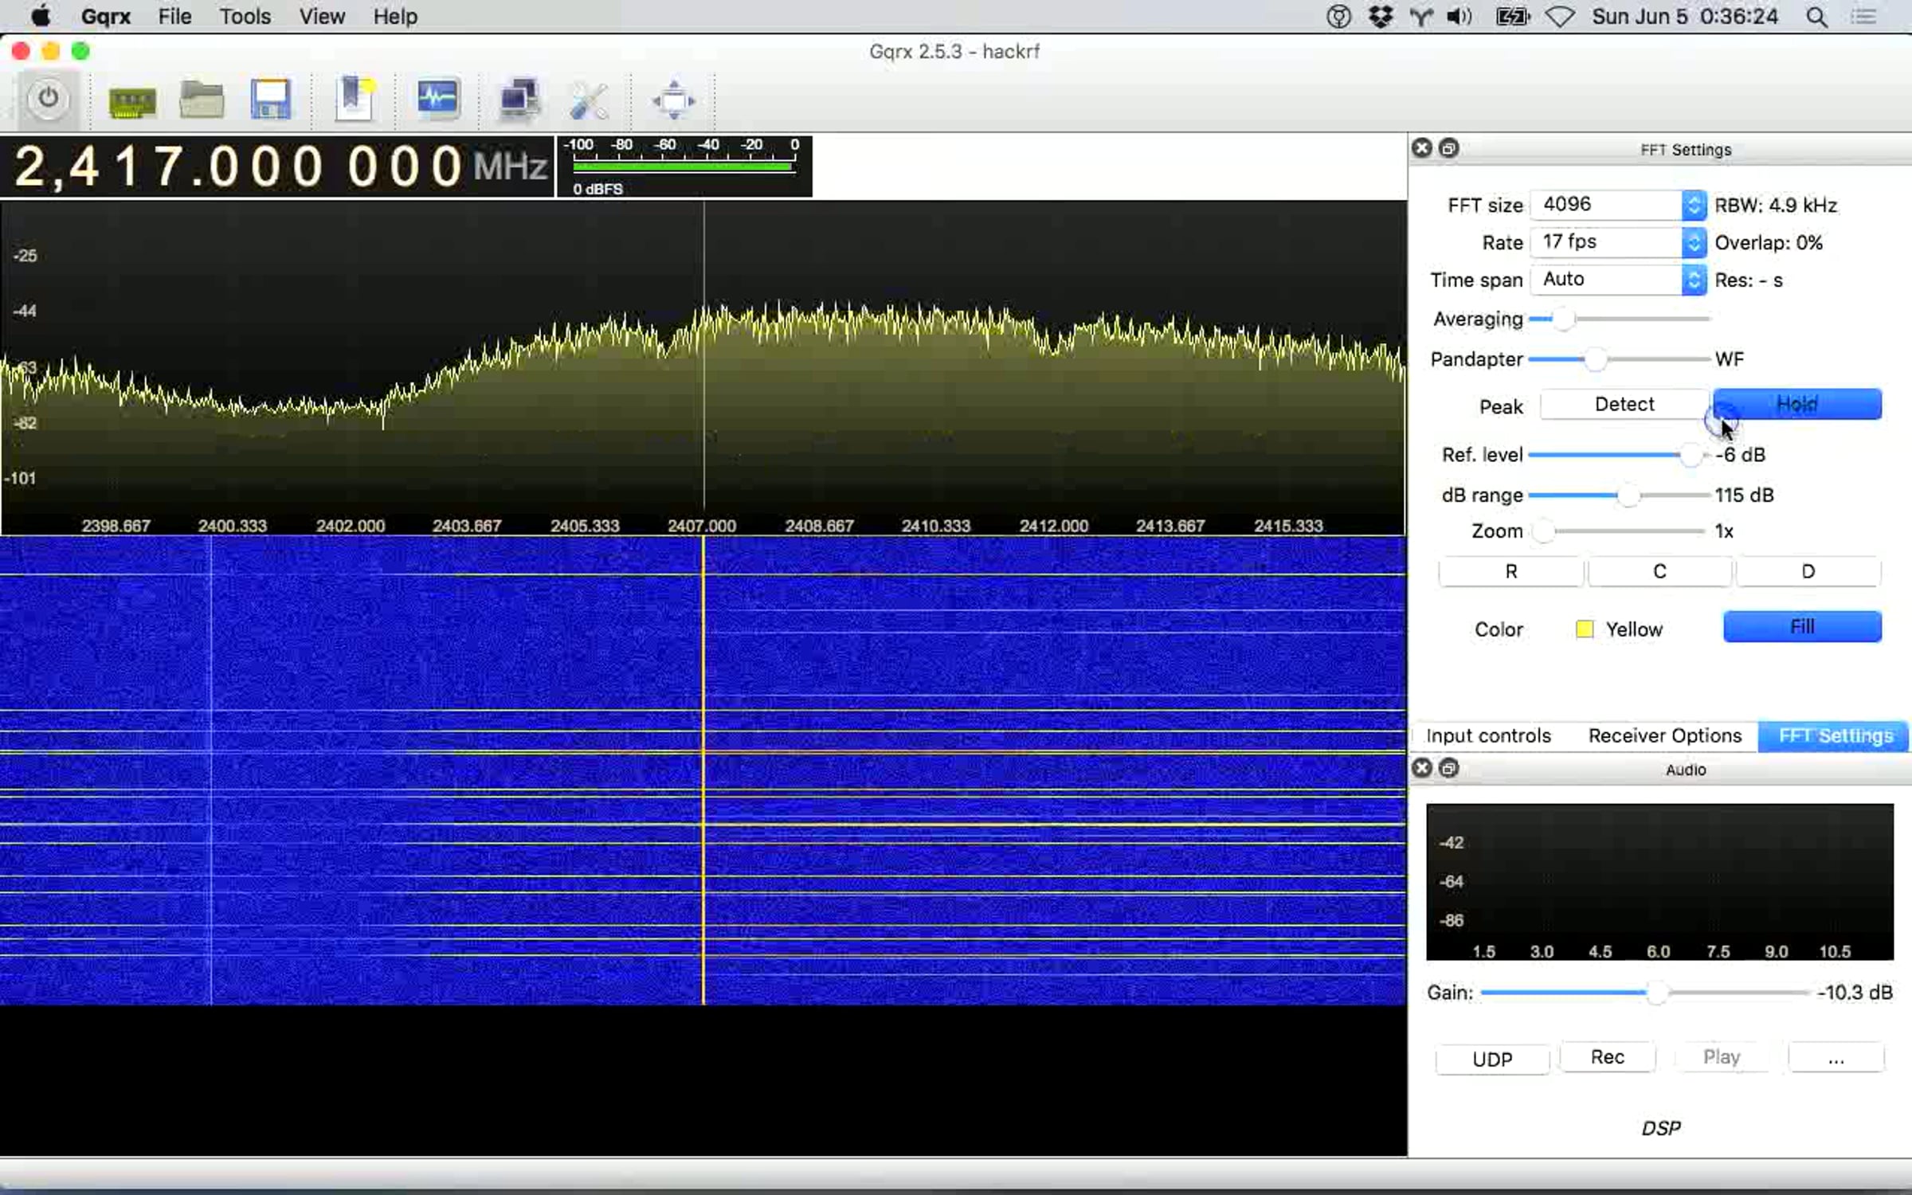The image size is (1912, 1195).
Task: Open the Help menu
Action: tap(395, 17)
